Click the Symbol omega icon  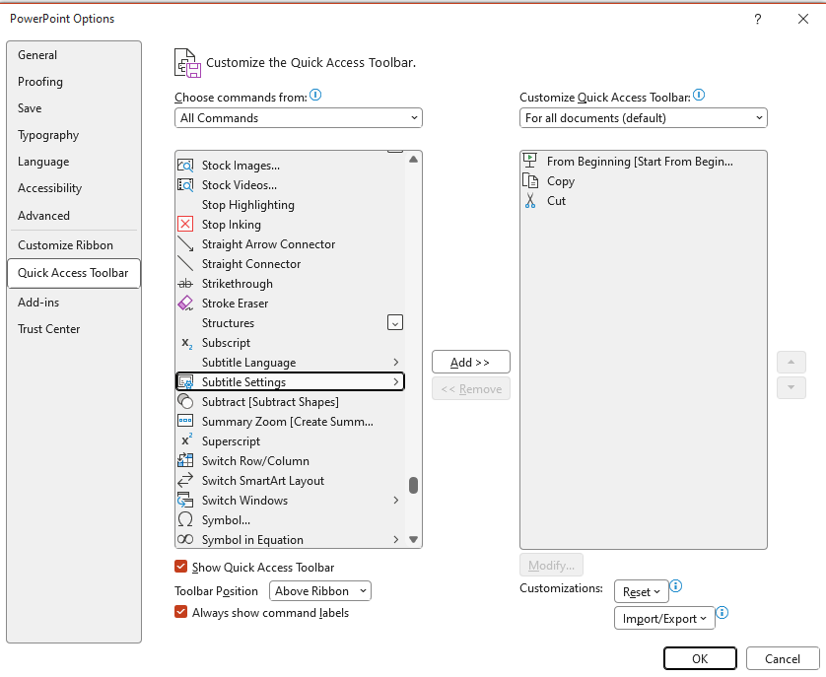pos(185,519)
